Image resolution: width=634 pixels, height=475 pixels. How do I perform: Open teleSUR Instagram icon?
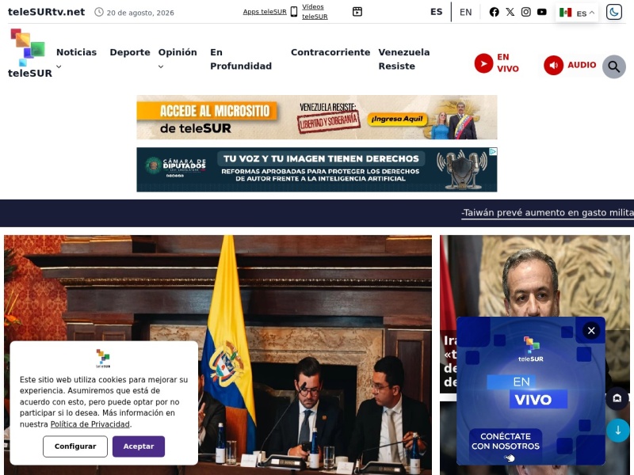point(526,12)
